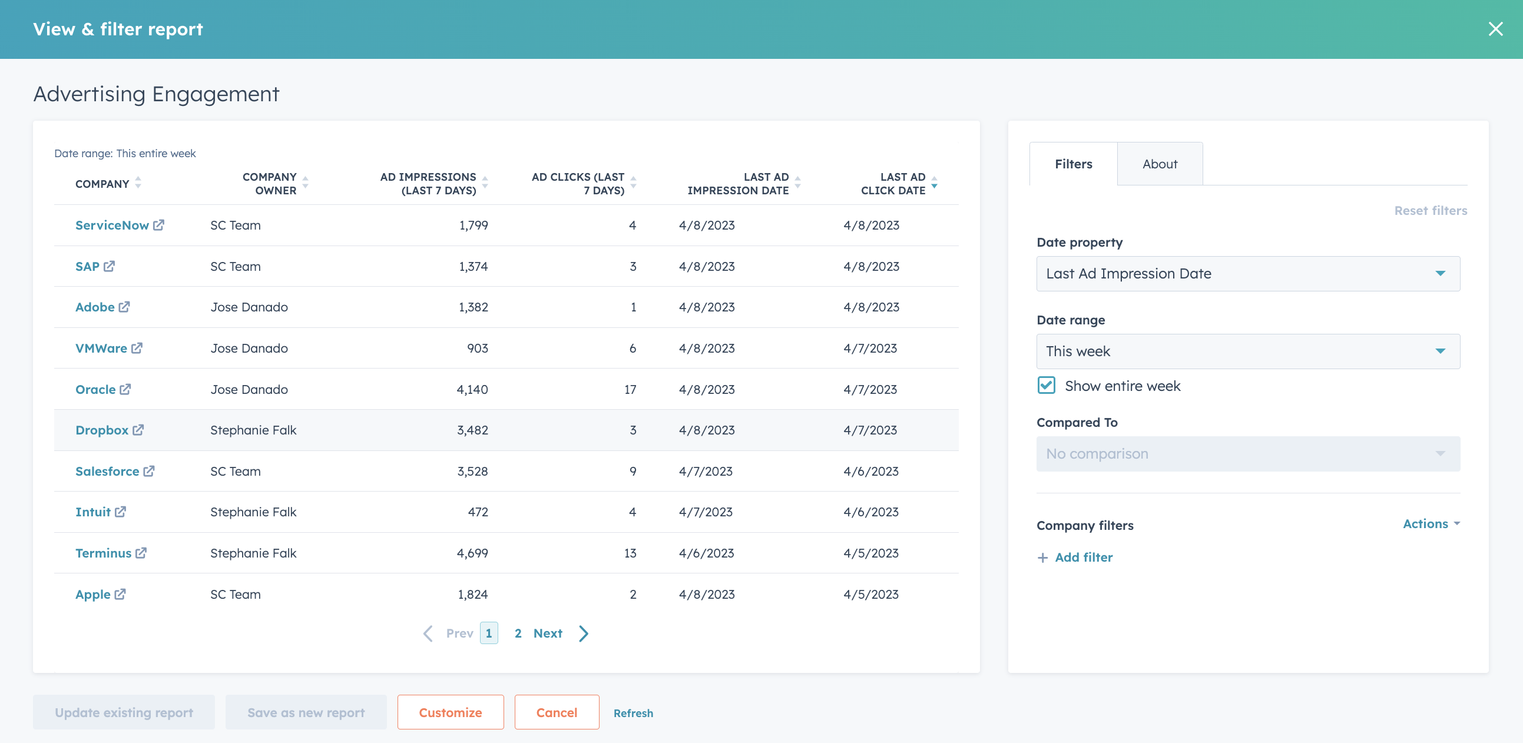Viewport: 1523px width, 743px height.
Task: Click the Company column header
Action: pos(102,184)
